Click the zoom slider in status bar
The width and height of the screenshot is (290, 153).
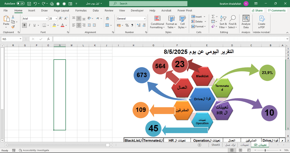(265, 150)
